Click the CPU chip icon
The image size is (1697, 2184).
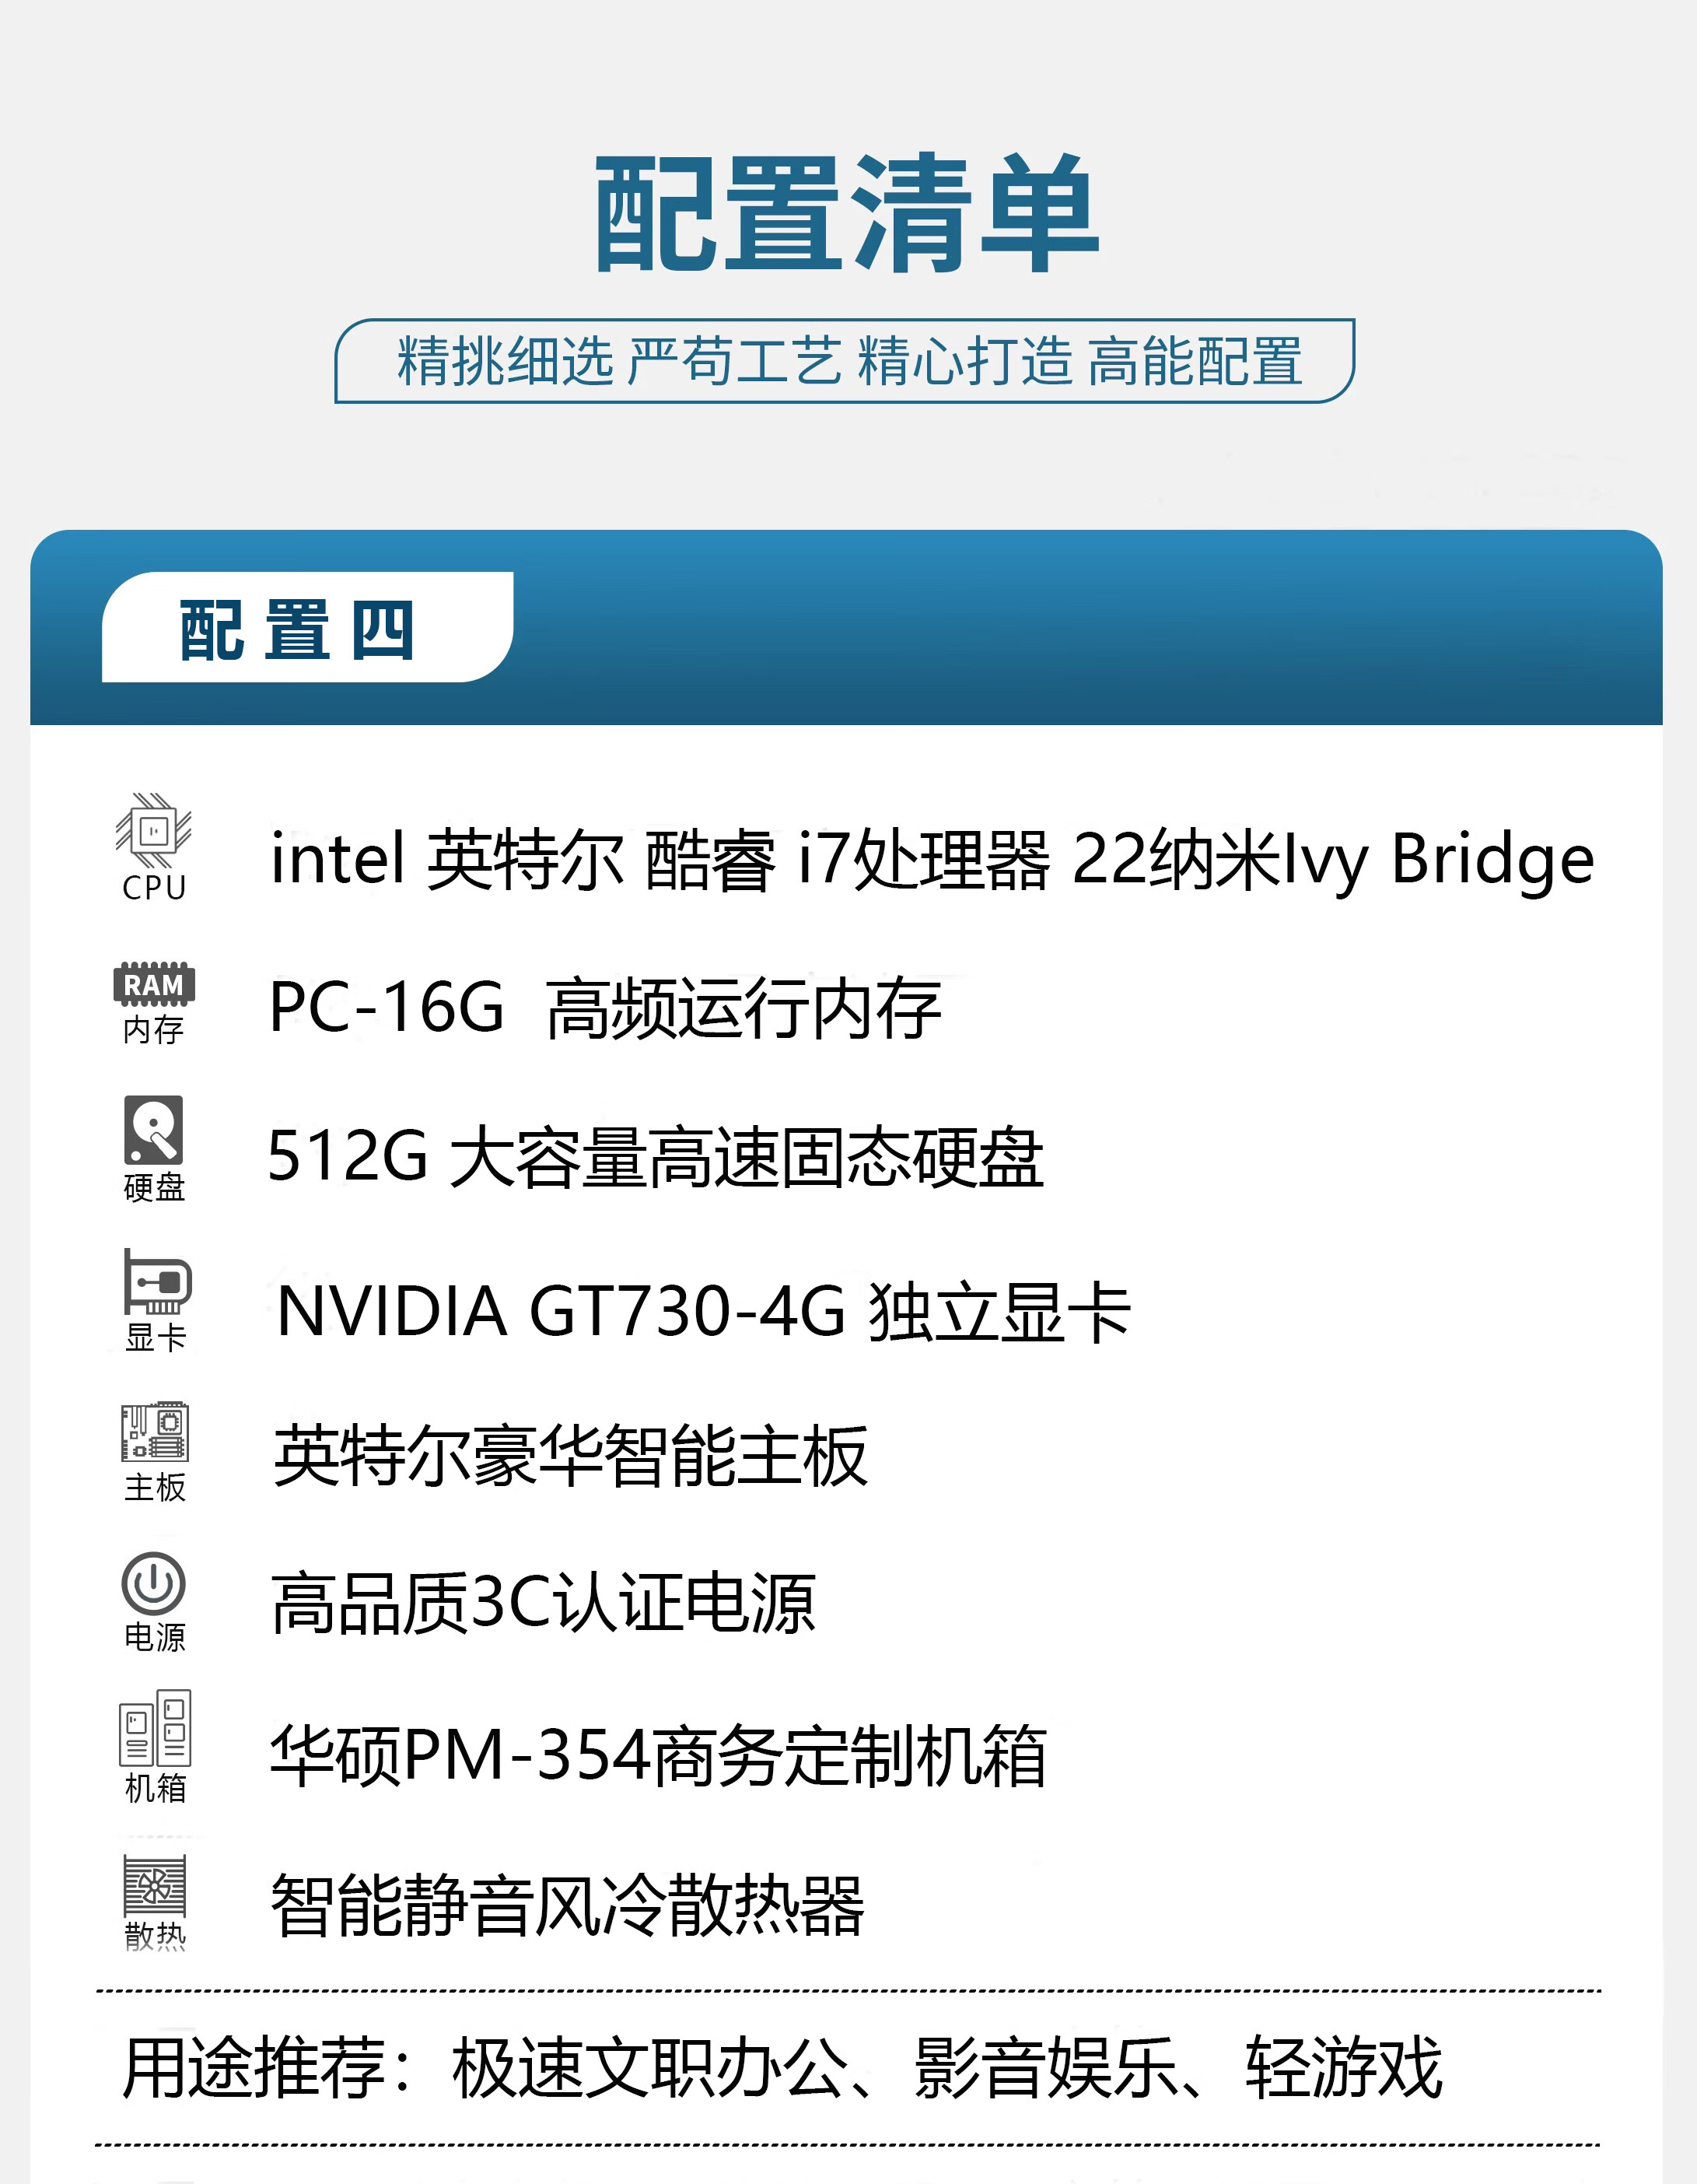(x=153, y=831)
